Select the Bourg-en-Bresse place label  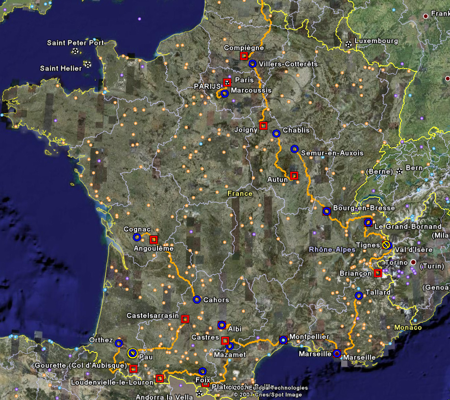tap(364, 208)
